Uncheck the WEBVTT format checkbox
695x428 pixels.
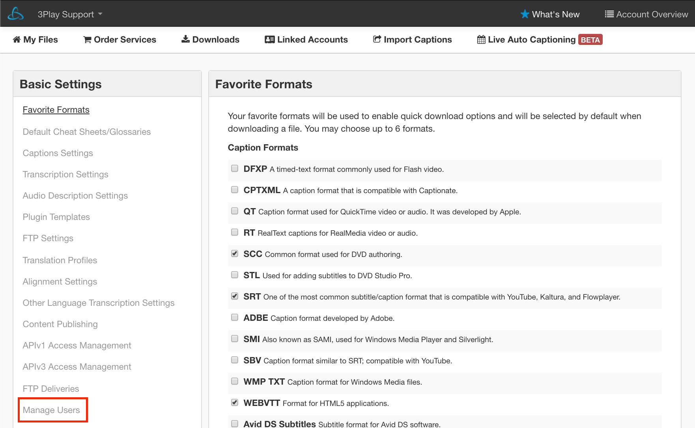pyautogui.click(x=235, y=403)
